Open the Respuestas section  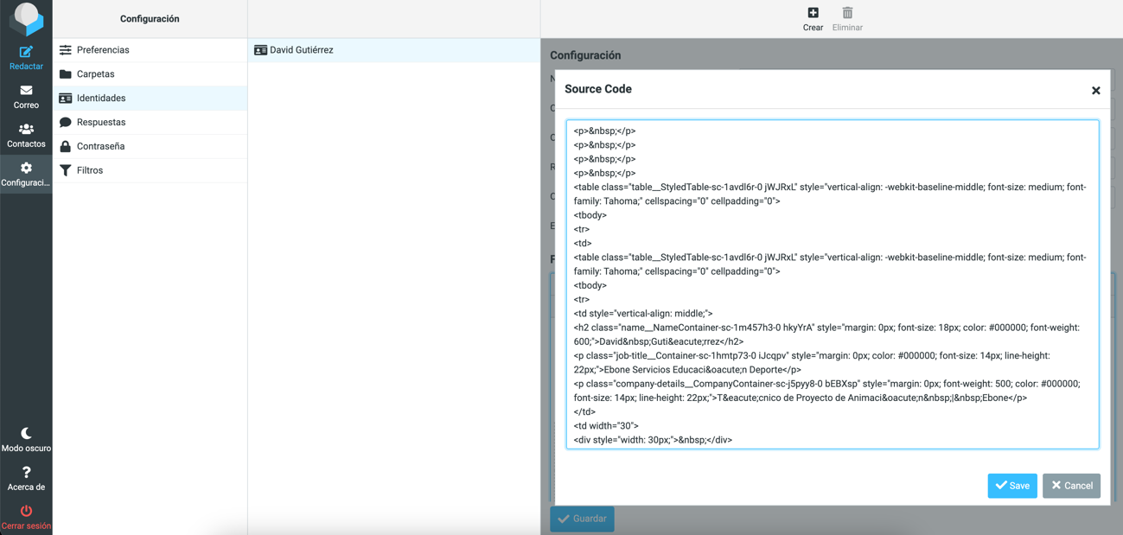(101, 123)
